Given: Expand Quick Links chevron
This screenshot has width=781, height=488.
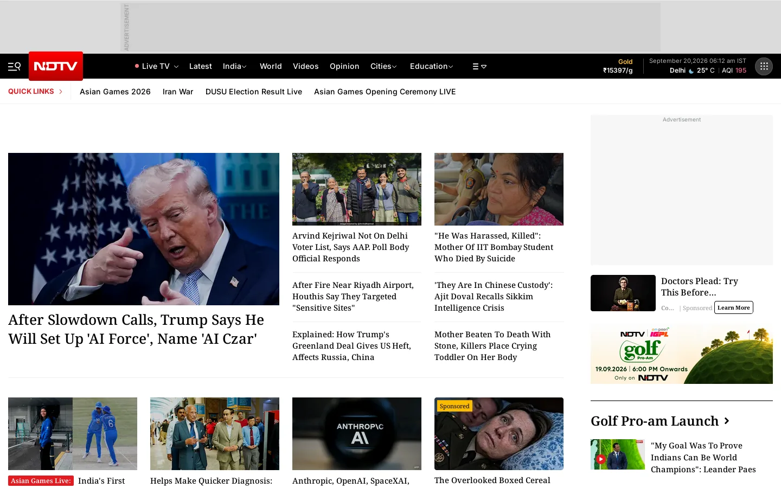Looking at the screenshot, I should coord(61,92).
